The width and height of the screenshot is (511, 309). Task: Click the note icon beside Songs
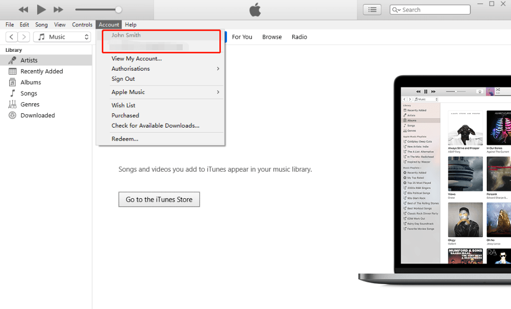click(x=12, y=94)
